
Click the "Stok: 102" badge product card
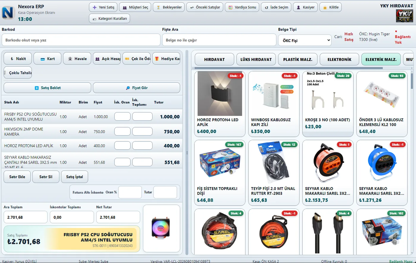(382, 232)
